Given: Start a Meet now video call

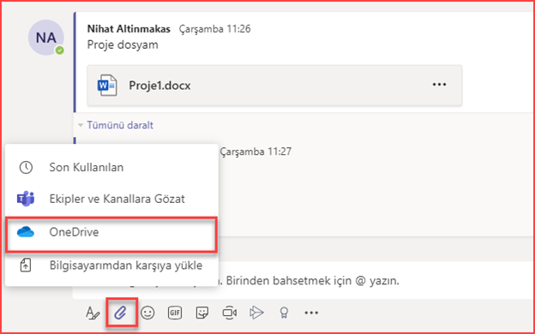Looking at the screenshot, I should pos(229,313).
